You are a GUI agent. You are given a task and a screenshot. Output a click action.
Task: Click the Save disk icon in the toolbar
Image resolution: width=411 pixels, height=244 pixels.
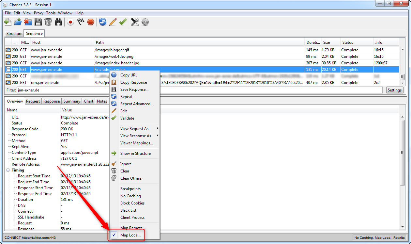click(x=38, y=22)
